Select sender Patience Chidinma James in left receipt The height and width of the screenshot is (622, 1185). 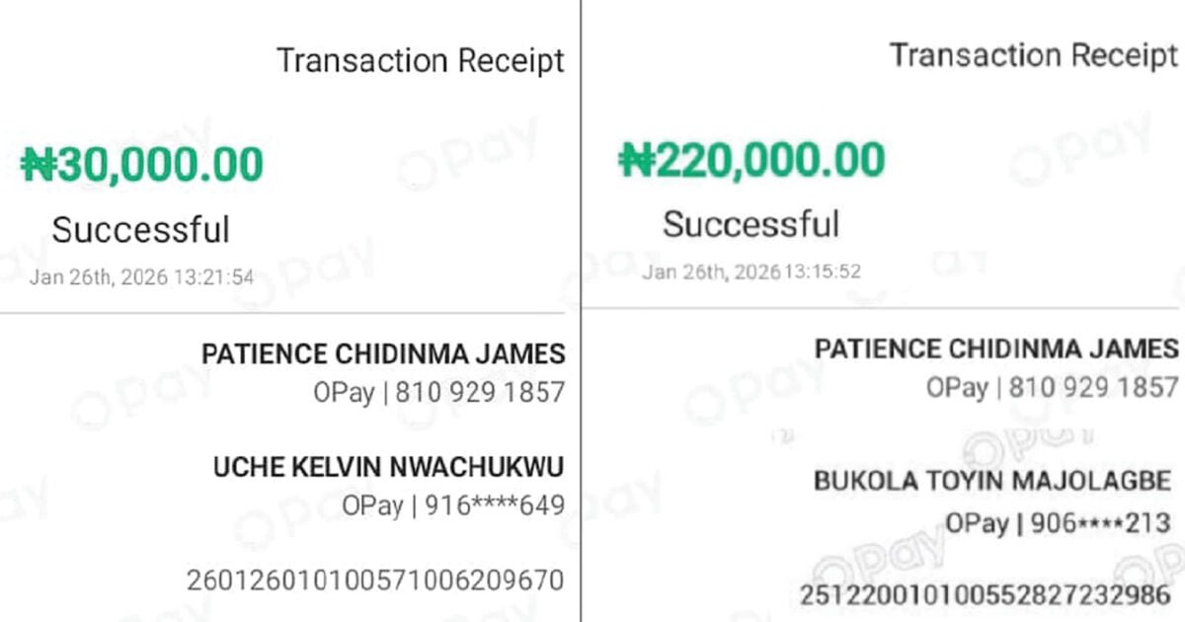point(383,354)
